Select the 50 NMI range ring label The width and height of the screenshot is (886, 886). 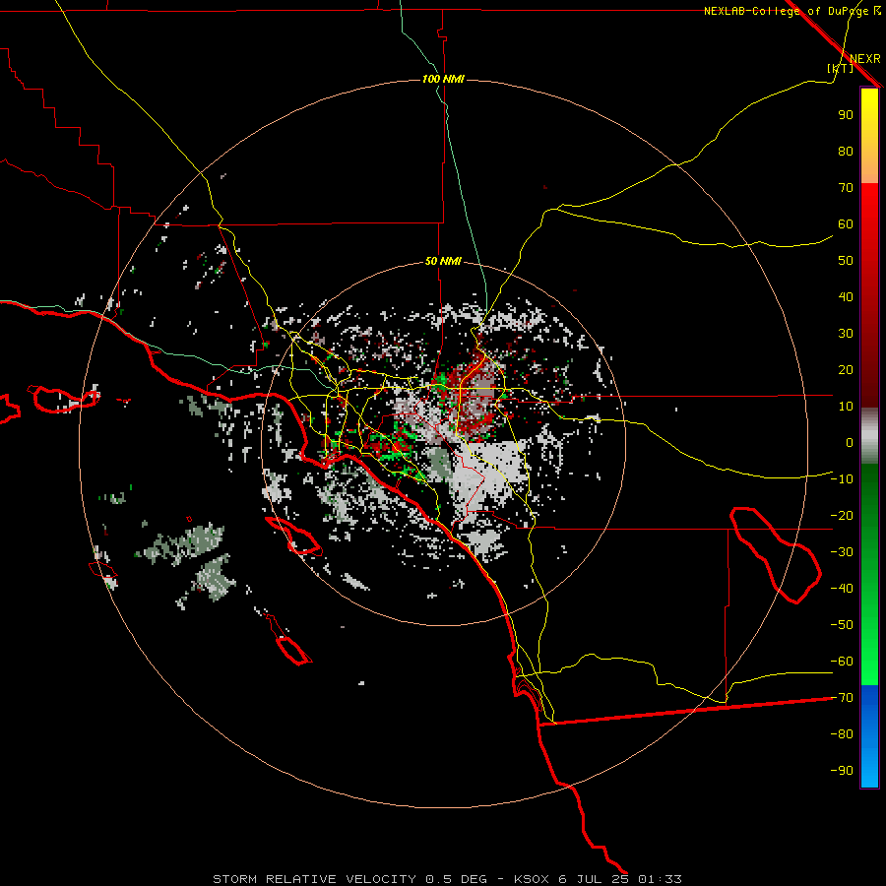point(443,261)
